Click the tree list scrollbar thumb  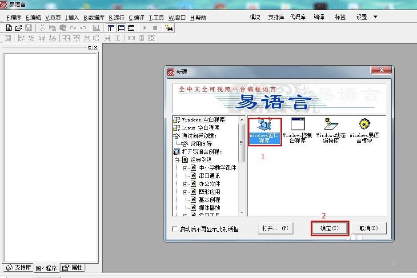point(242,143)
